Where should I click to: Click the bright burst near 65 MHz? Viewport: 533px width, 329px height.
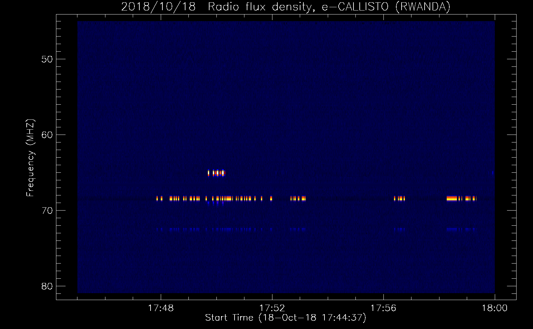(x=216, y=173)
